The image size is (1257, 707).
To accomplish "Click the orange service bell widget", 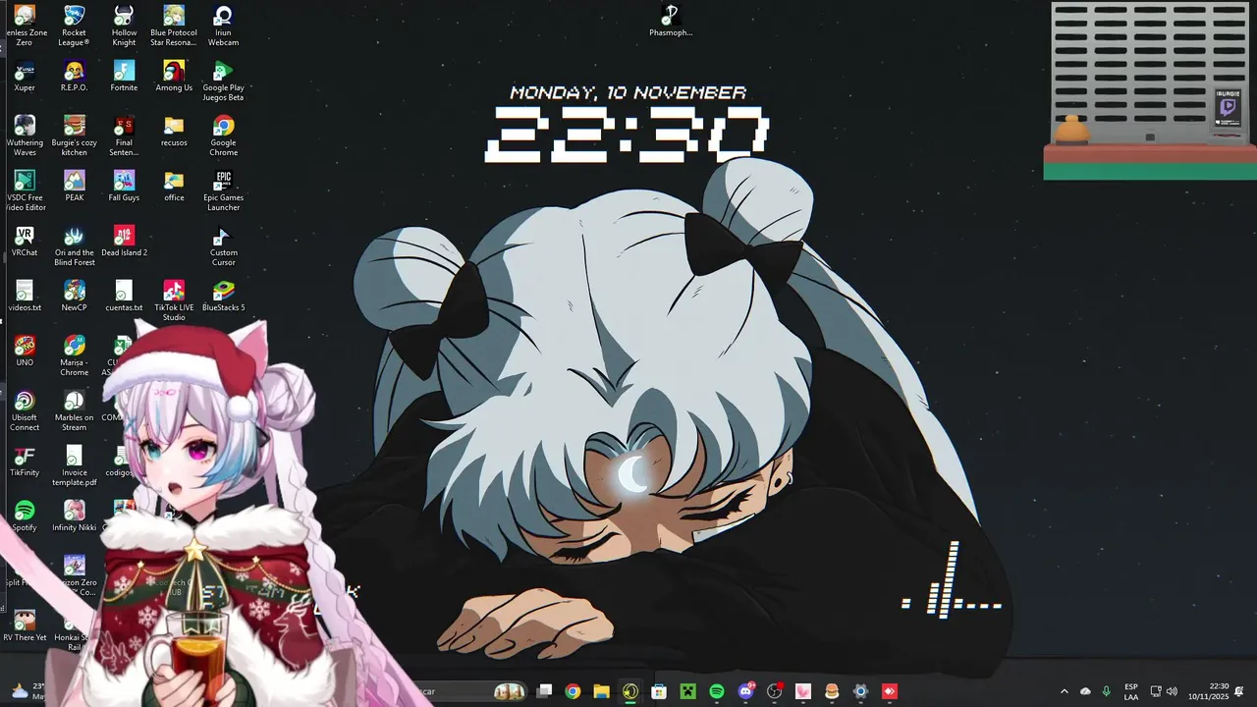I will (1071, 130).
